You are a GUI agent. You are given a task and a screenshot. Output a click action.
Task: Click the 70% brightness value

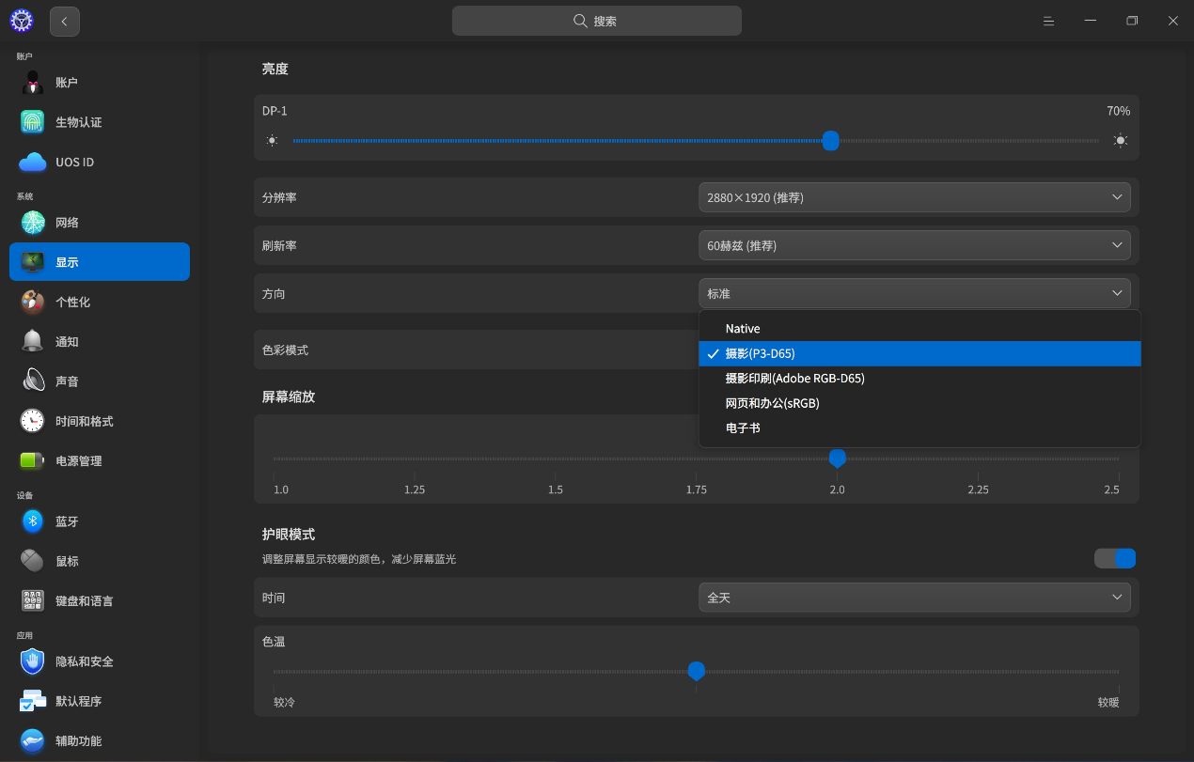point(1118,111)
